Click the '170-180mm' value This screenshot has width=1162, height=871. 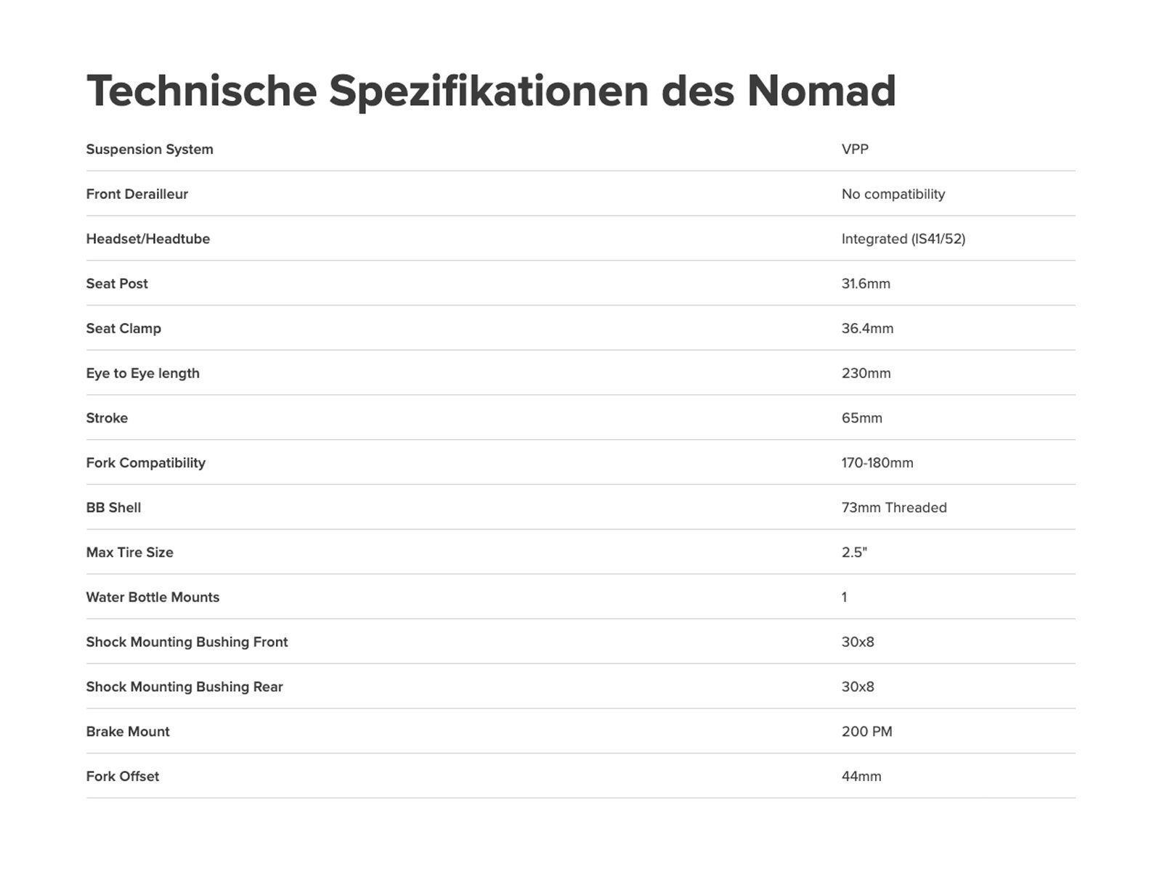pyautogui.click(x=877, y=463)
